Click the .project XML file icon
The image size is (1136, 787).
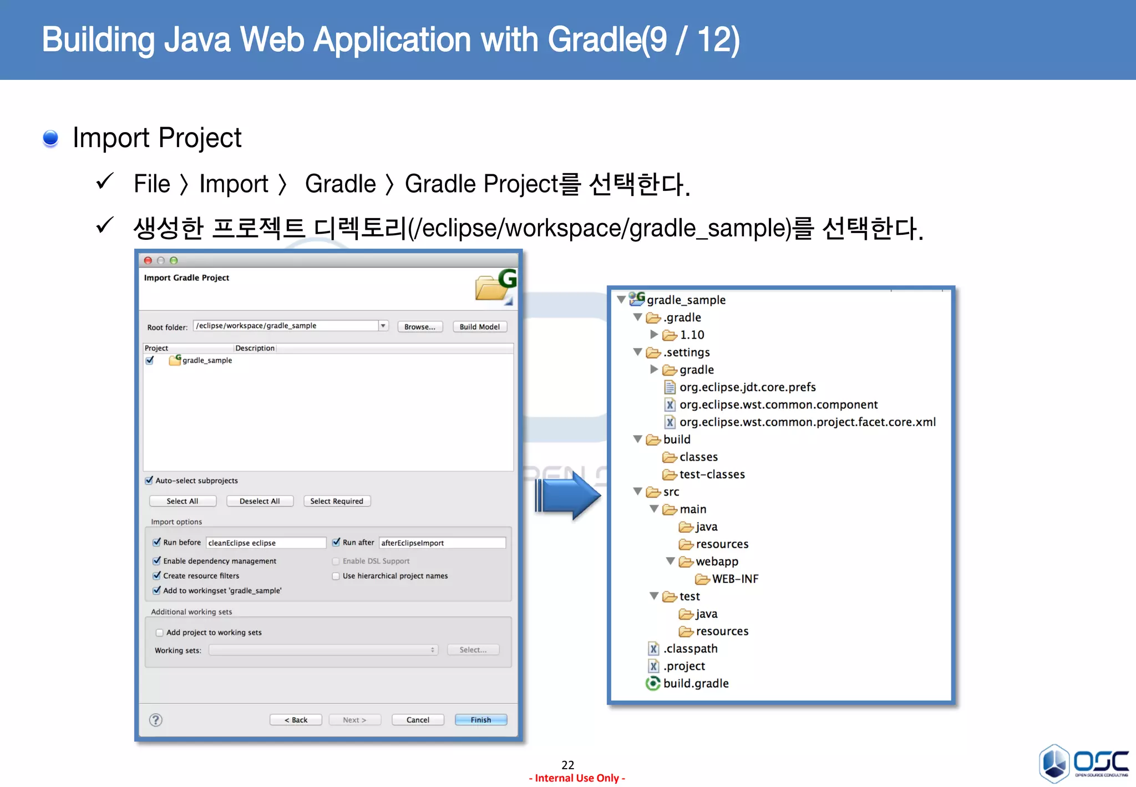pos(653,666)
